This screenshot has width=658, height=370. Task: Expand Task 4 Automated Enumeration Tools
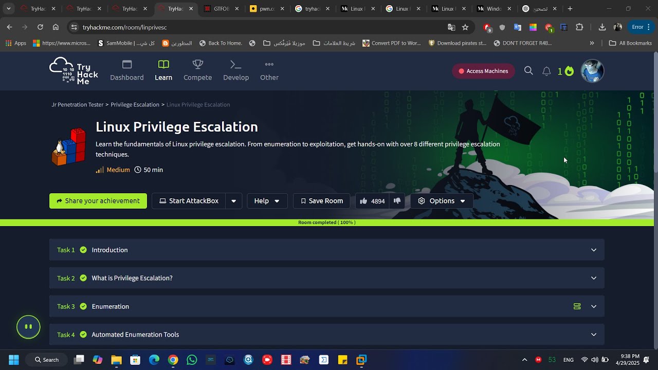[327, 335]
